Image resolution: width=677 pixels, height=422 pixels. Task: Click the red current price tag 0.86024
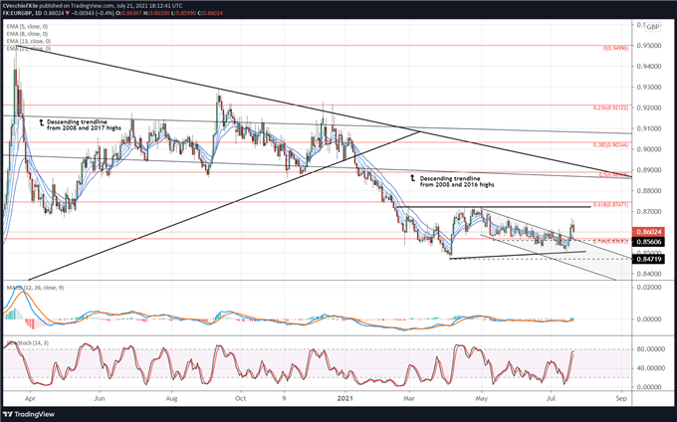pyautogui.click(x=648, y=232)
